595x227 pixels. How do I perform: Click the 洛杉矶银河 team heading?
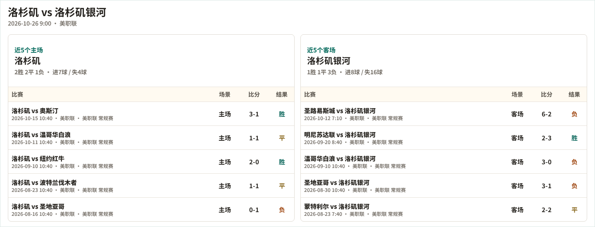point(328,61)
